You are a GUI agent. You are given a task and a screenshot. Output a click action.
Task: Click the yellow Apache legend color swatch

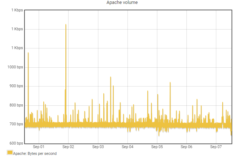click(x=10, y=152)
